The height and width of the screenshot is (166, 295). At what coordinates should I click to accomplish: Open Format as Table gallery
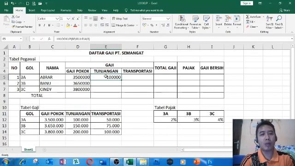[x=195, y=22]
